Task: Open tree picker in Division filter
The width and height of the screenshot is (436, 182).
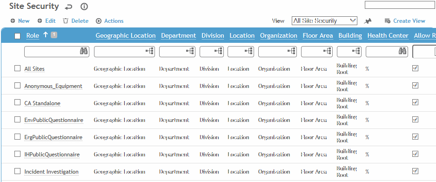Action: click(x=219, y=51)
